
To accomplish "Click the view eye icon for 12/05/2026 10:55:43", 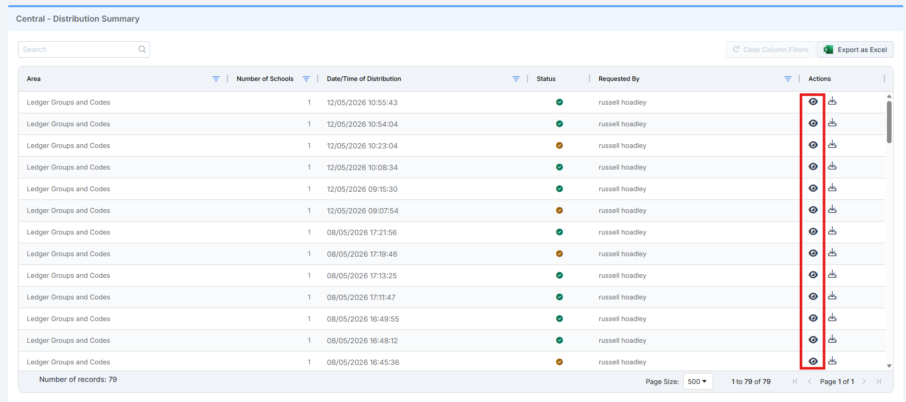I will tap(813, 102).
